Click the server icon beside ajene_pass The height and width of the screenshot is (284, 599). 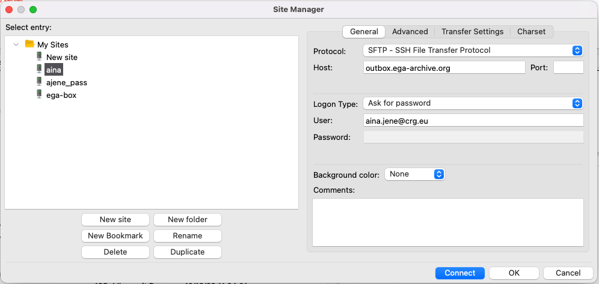click(39, 82)
